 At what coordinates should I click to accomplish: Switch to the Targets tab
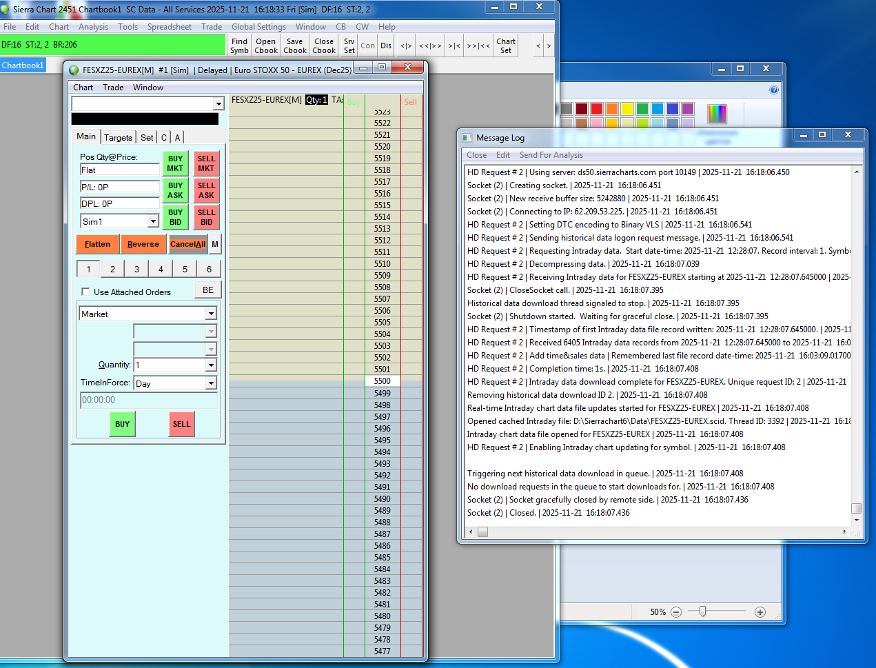(x=118, y=137)
